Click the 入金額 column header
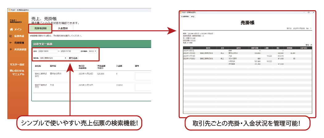This screenshot has height=138, width=324. (119, 66)
